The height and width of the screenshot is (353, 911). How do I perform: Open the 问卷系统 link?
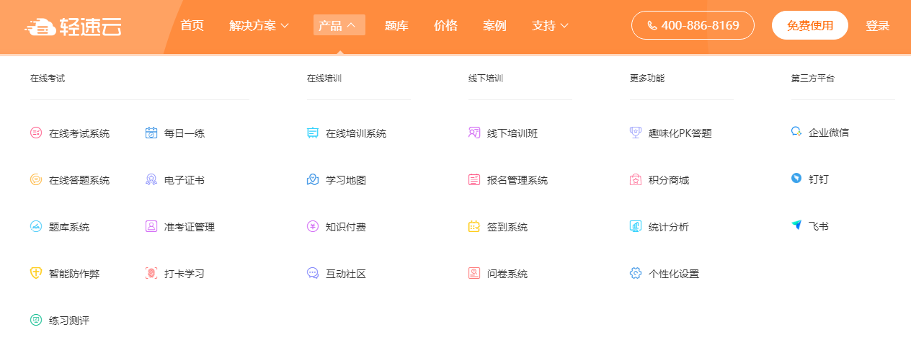[x=507, y=274]
